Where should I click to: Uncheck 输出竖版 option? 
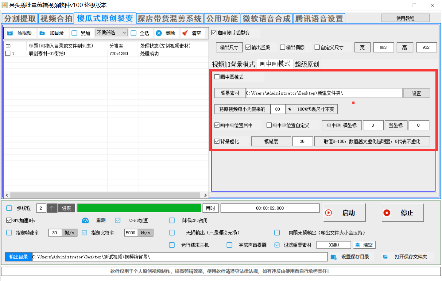pos(248,47)
